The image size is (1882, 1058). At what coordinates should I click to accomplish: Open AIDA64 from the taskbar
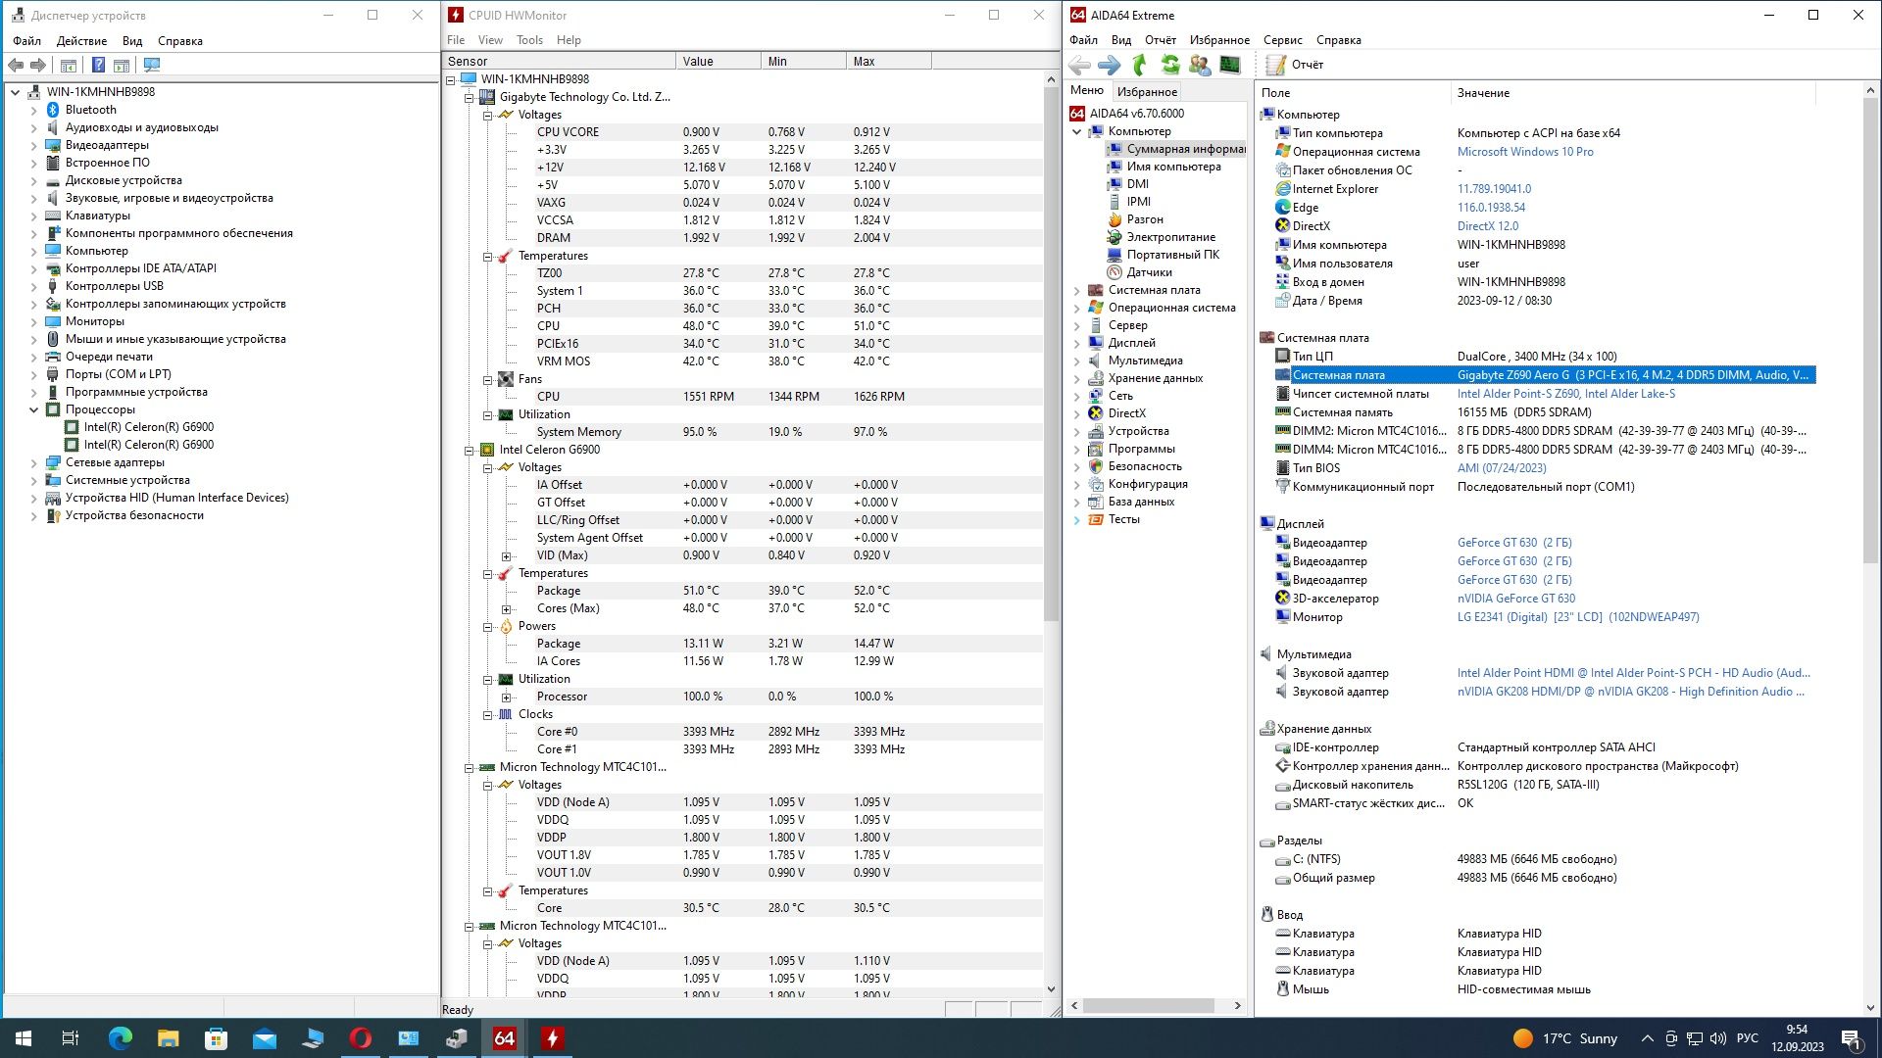[x=505, y=1038]
